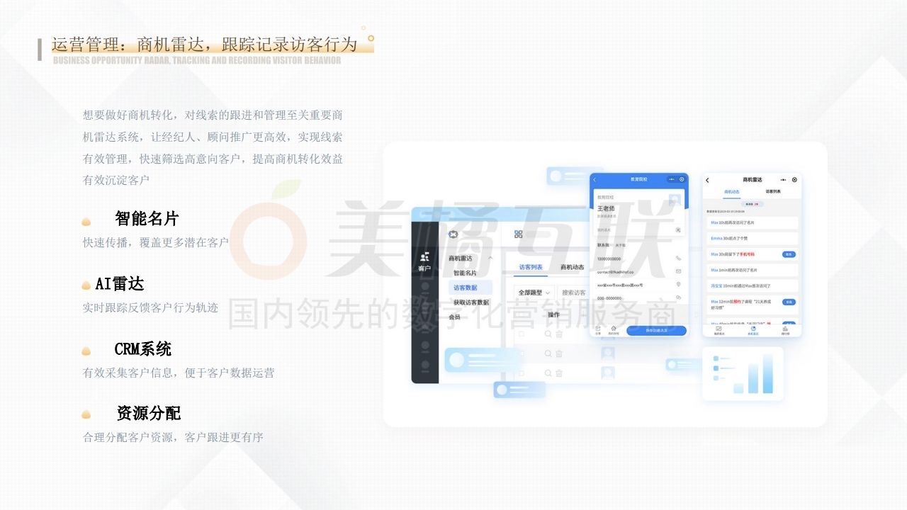Viewport: 907px width, 510px height.
Task: Click the CRM系统 slide heading
Action: click(x=142, y=349)
